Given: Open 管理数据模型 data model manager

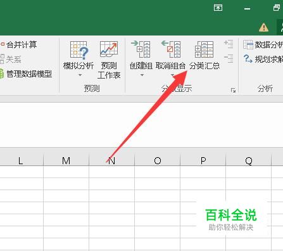Looking at the screenshot, I should [x=26, y=74].
